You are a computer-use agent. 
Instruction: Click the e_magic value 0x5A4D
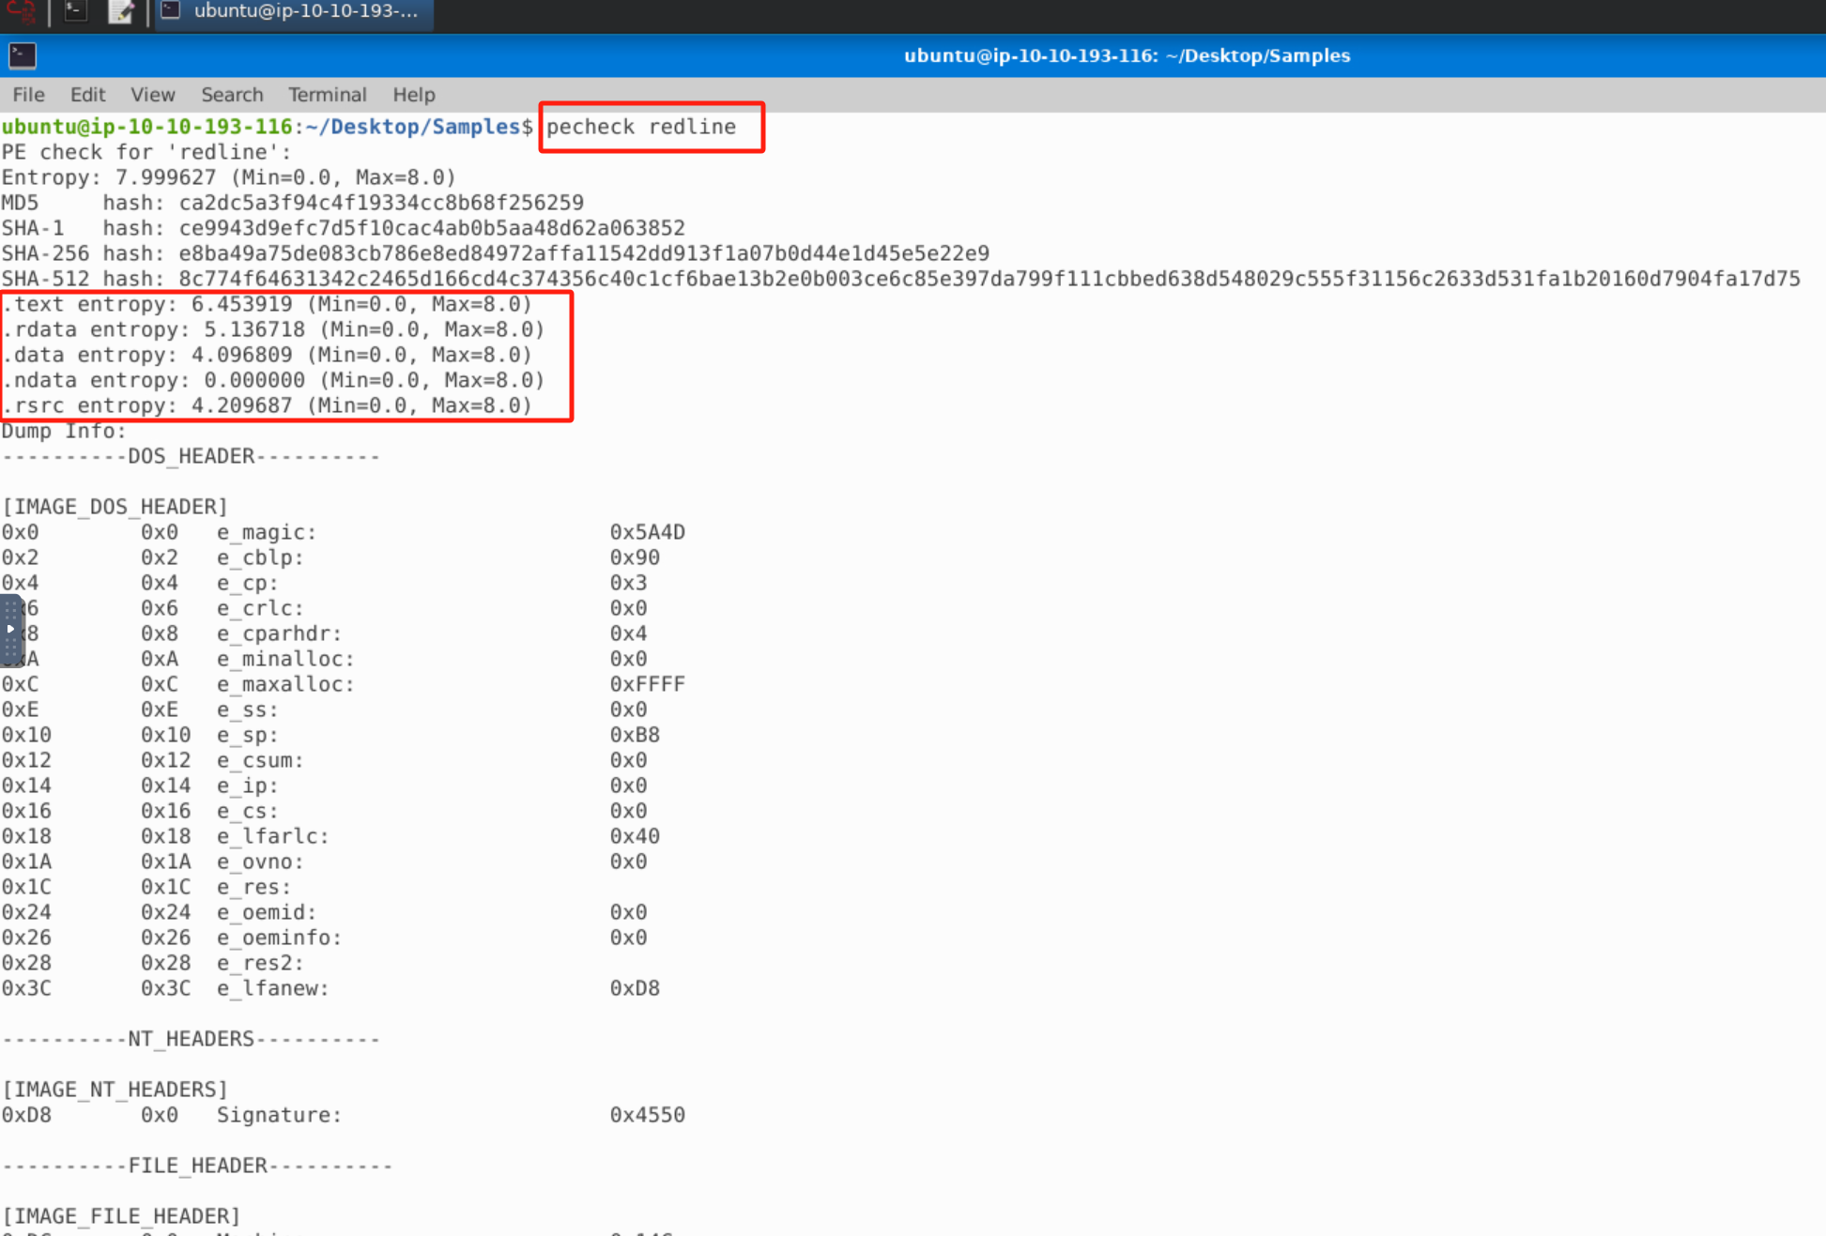click(x=647, y=532)
